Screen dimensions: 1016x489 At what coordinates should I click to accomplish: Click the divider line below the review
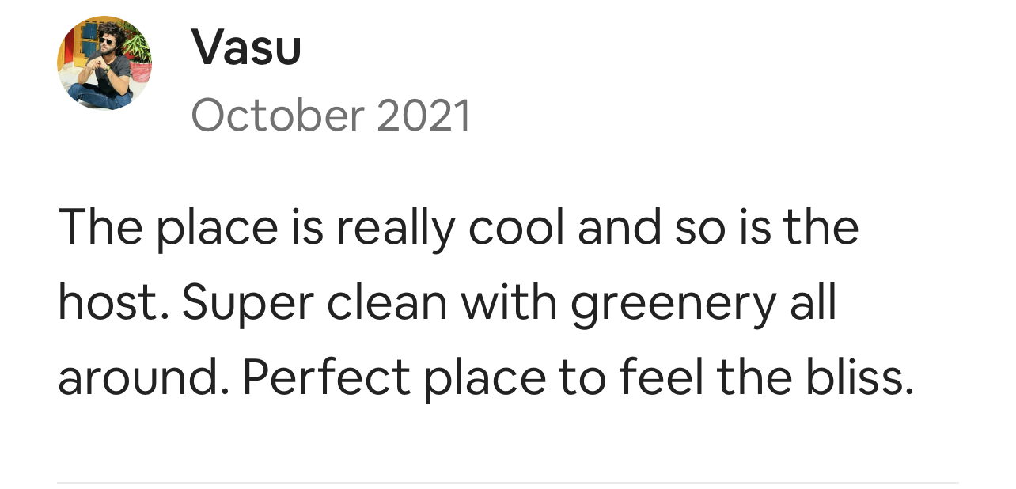click(507, 482)
